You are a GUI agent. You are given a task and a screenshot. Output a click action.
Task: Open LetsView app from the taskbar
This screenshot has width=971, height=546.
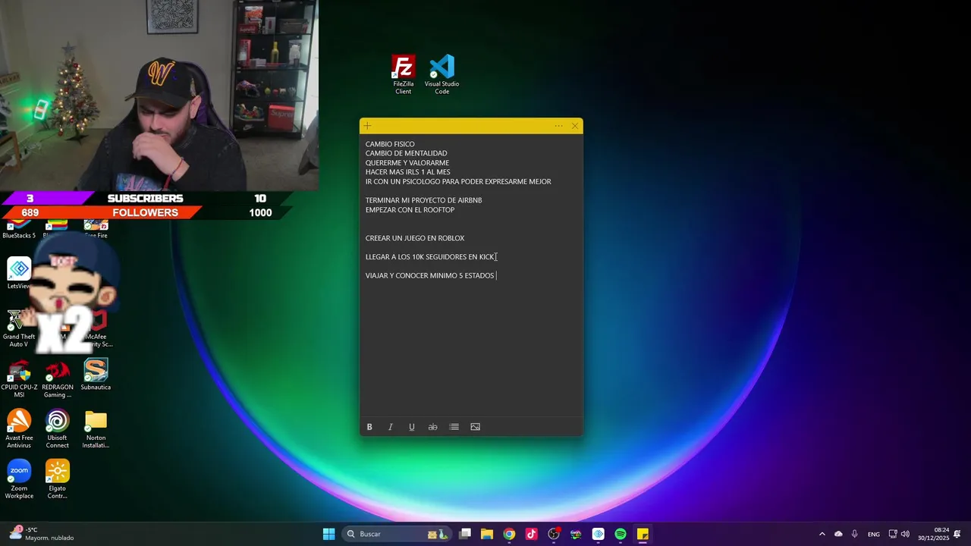(598, 534)
